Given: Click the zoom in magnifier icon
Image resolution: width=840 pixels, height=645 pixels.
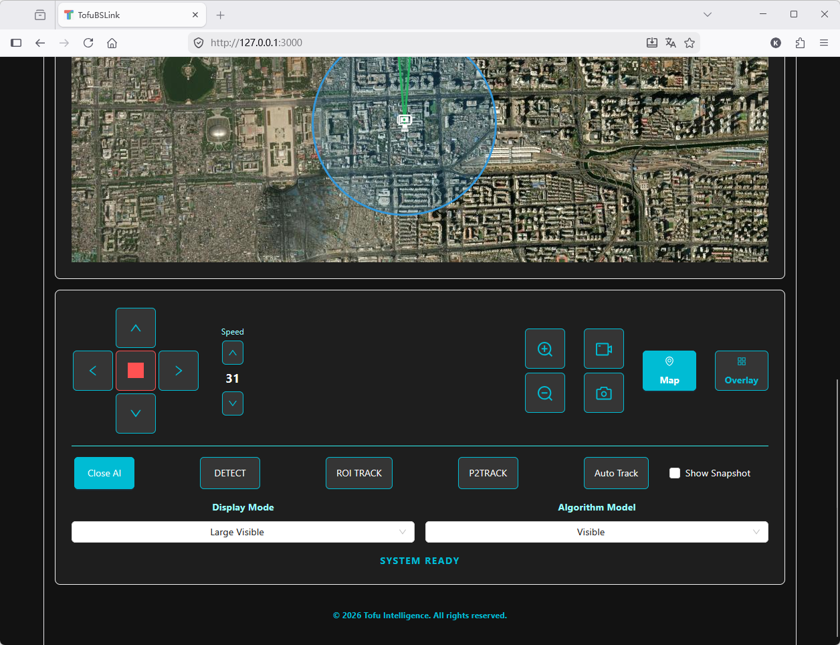Looking at the screenshot, I should click(x=545, y=349).
